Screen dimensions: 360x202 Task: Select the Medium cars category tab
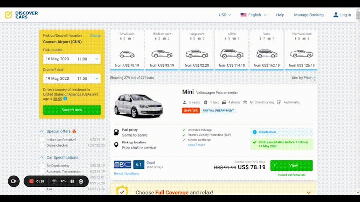click(x=162, y=50)
